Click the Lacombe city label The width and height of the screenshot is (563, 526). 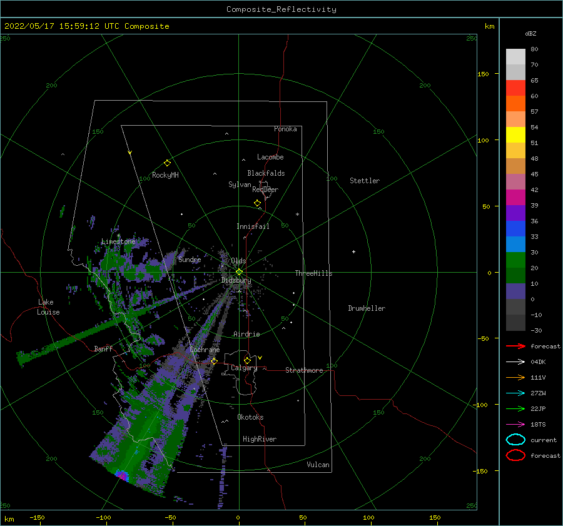pos(270,157)
